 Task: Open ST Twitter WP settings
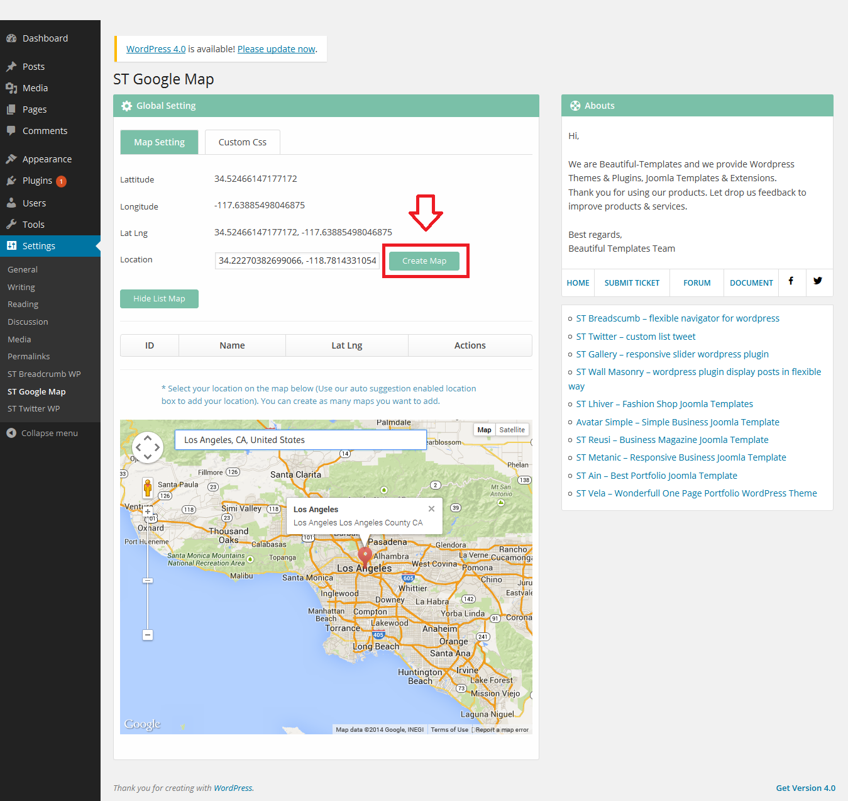[34, 408]
